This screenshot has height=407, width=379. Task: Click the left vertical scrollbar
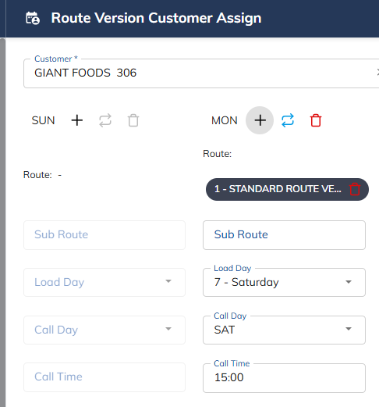click(x=2, y=223)
